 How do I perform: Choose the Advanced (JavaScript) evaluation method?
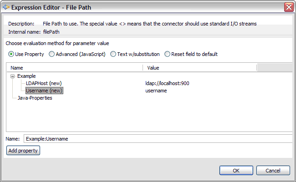pyautogui.click(x=51, y=54)
